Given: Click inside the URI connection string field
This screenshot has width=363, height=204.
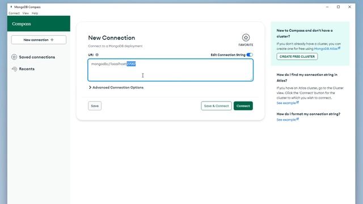Looking at the screenshot, I should click(x=170, y=70).
